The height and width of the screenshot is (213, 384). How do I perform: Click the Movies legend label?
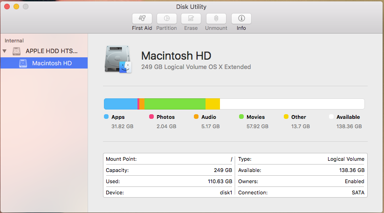256,117
